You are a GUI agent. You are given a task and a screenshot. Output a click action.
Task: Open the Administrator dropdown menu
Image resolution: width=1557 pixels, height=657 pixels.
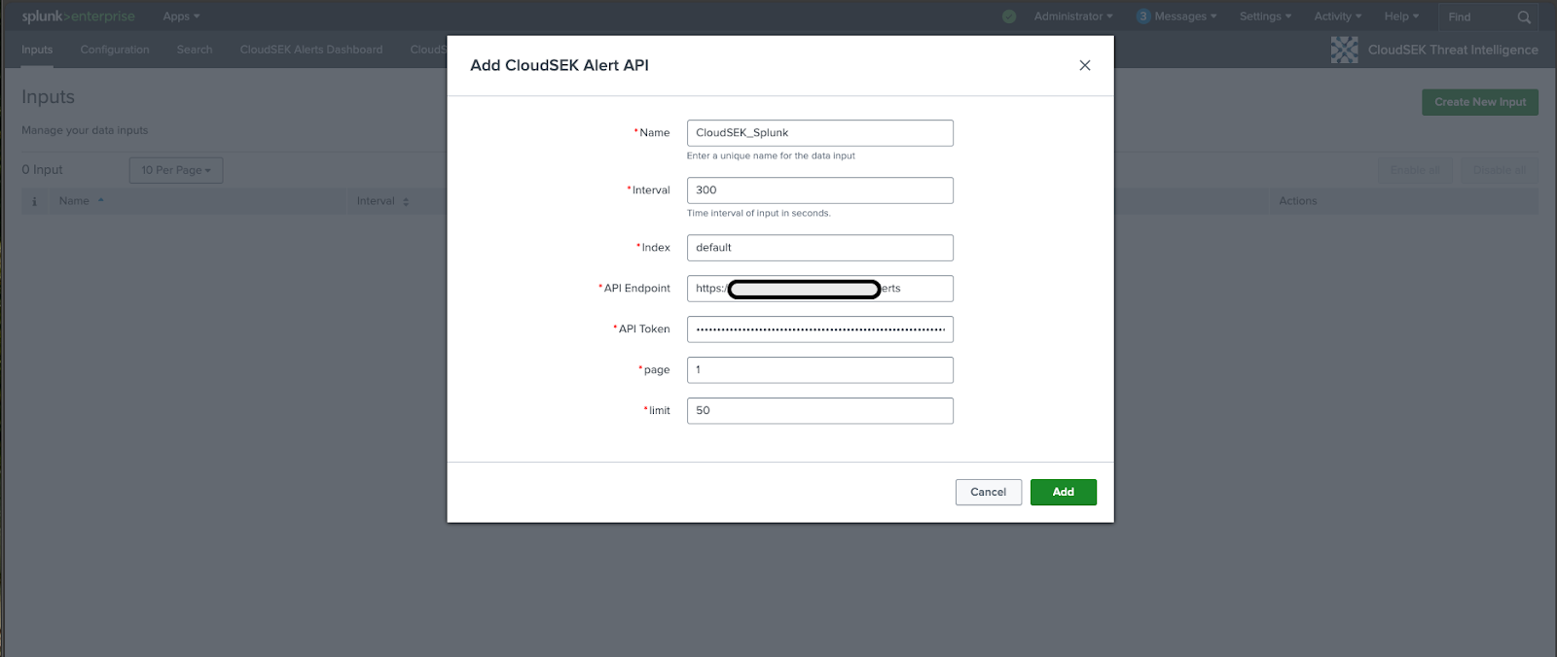click(1073, 17)
